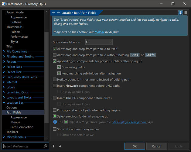Click the Cancel button
Viewport: 191px width, 152px height.
[x=156, y=146]
